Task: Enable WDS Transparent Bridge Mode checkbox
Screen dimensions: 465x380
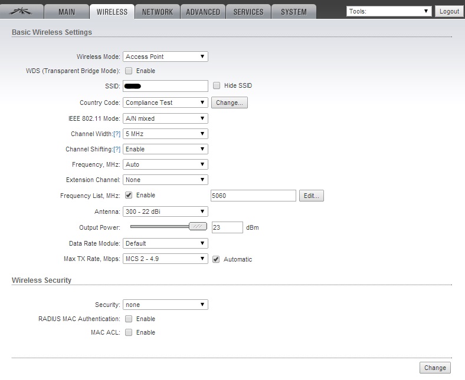Action: point(129,71)
